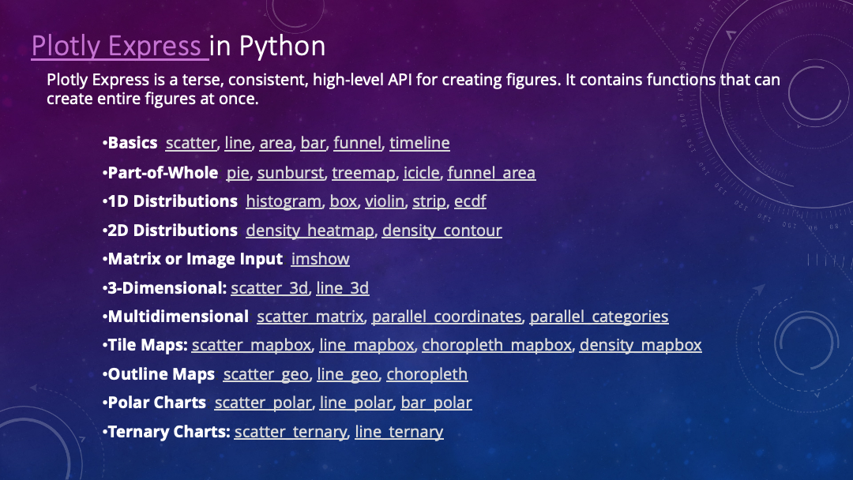
Task: Open the ecdf link
Action: point(470,201)
